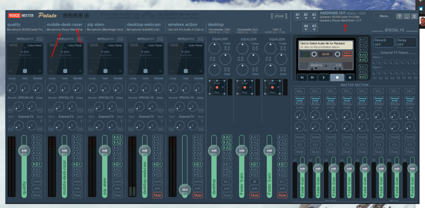Open EQ on the wireless action strip
The image size is (425, 208).
point(200,39)
